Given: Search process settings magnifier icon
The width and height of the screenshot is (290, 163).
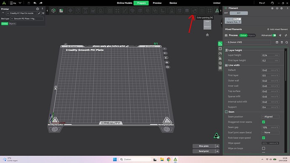Looking at the screenshot, I should [x=287, y=42].
